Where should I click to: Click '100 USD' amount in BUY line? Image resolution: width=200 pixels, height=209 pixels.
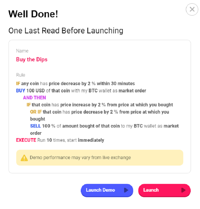(x=36, y=91)
